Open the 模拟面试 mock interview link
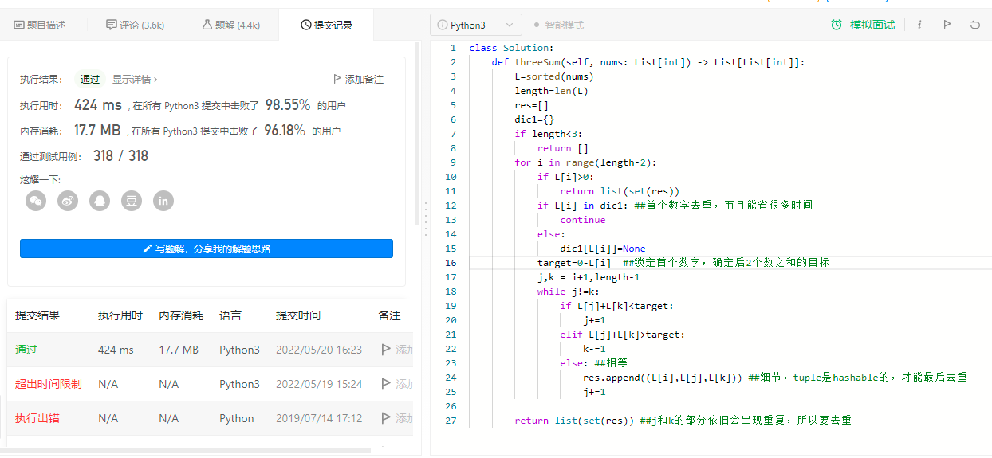992x458 pixels. (863, 25)
